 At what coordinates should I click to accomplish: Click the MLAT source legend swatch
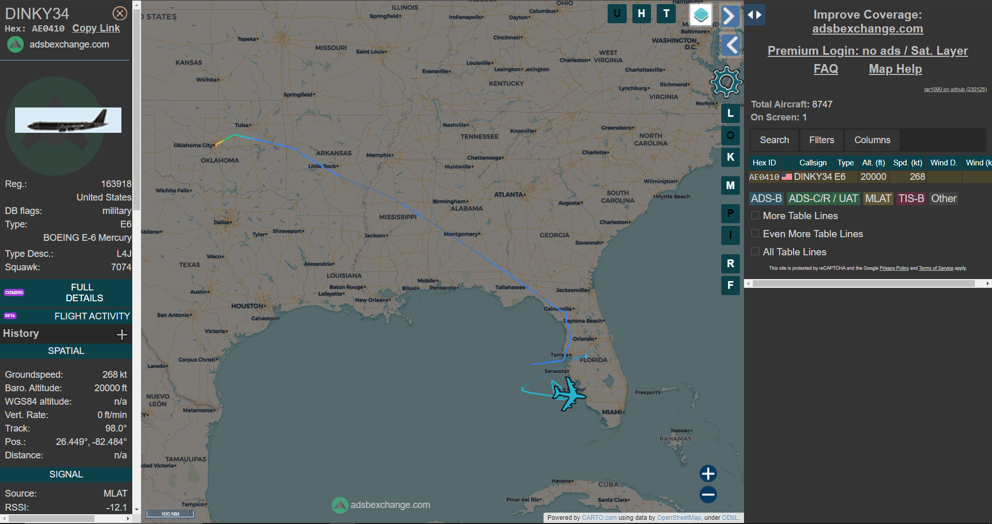[878, 199]
